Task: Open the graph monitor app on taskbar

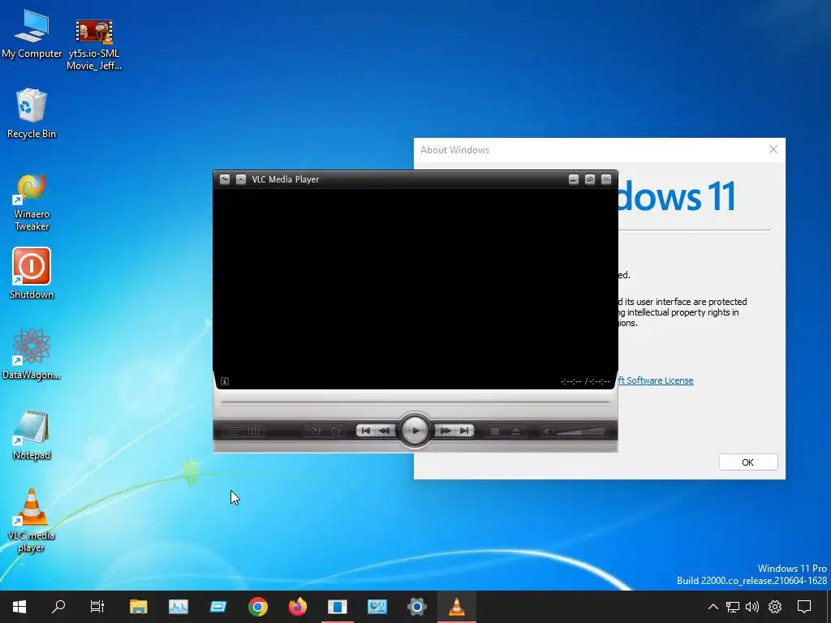Action: tap(178, 607)
